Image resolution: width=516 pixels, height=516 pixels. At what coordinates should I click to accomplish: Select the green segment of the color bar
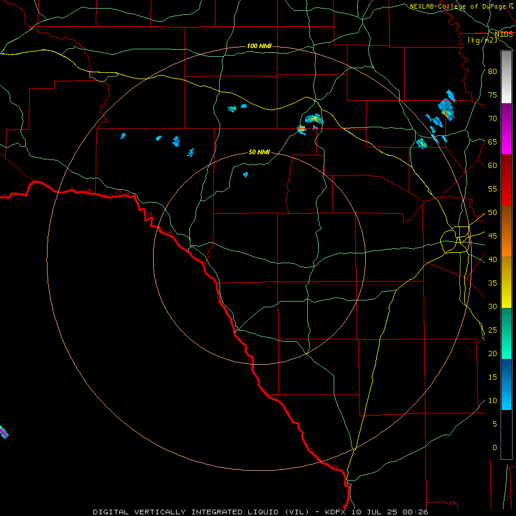pos(506,333)
